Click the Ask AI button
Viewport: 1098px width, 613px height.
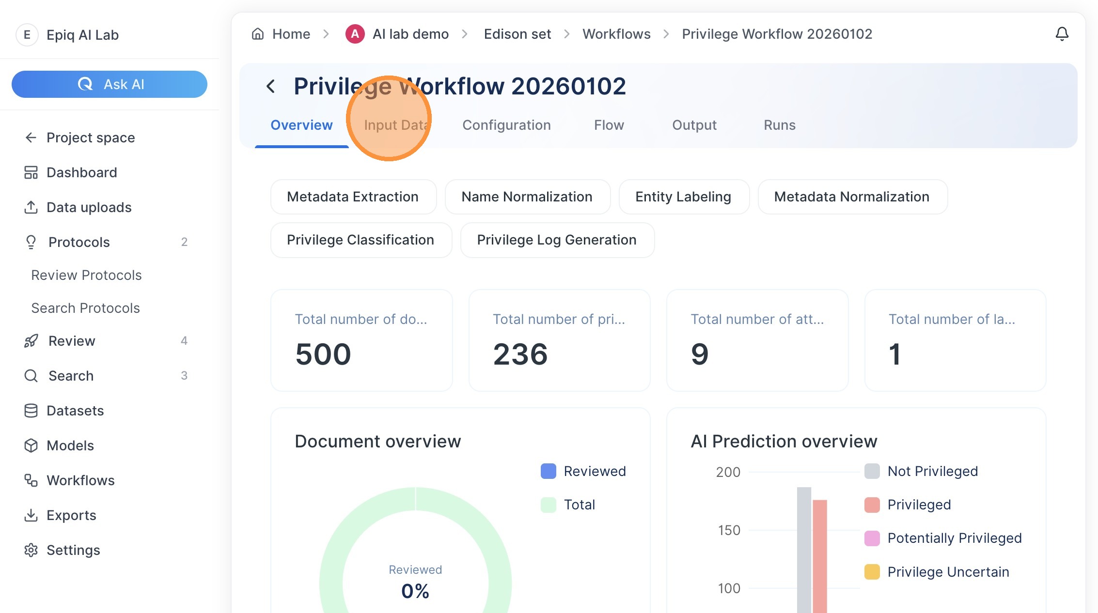pos(110,84)
